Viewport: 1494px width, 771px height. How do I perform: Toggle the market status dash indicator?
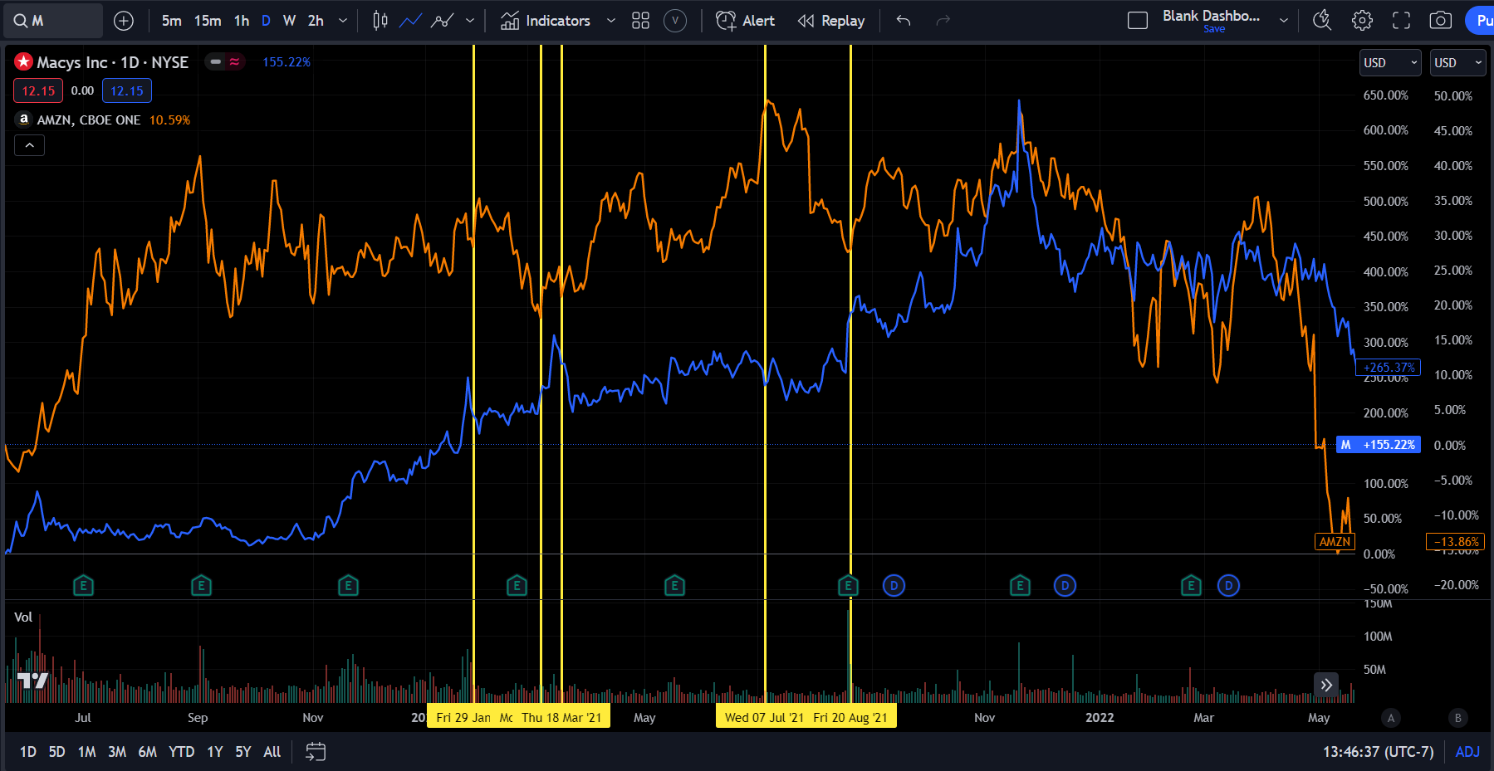pyautogui.click(x=216, y=61)
